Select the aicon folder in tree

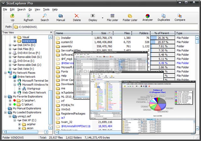30,128
